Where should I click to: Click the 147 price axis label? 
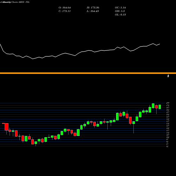[168, 117]
